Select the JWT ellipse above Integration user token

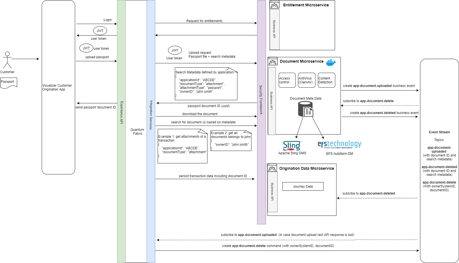click(175, 50)
